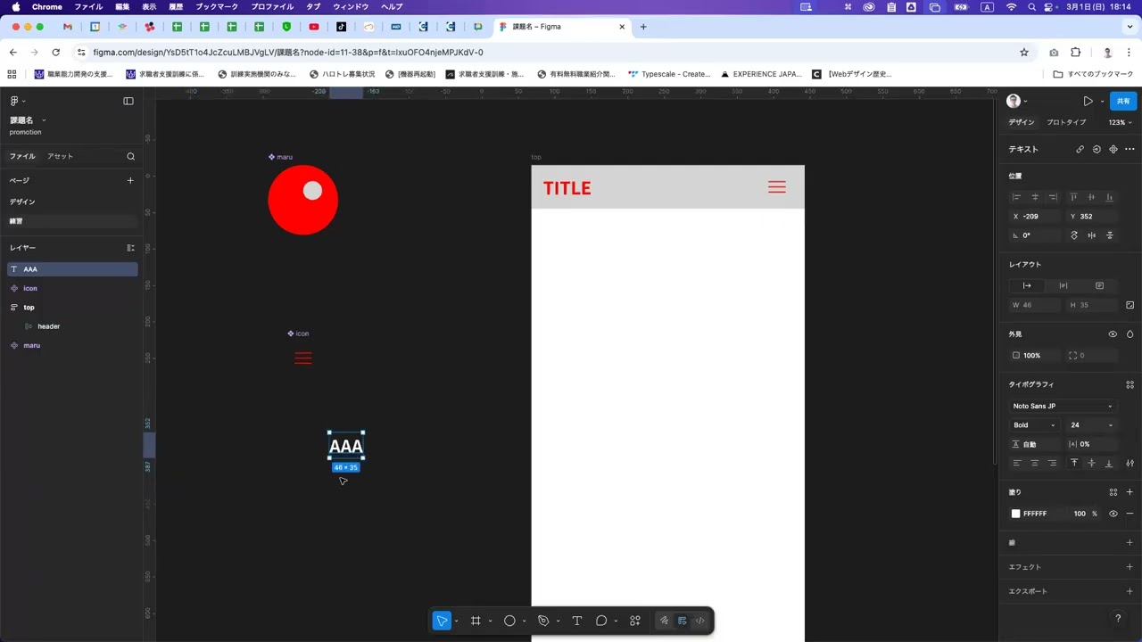
Task: Enable Dev Mode toggle in toolbar
Action: pos(699,621)
